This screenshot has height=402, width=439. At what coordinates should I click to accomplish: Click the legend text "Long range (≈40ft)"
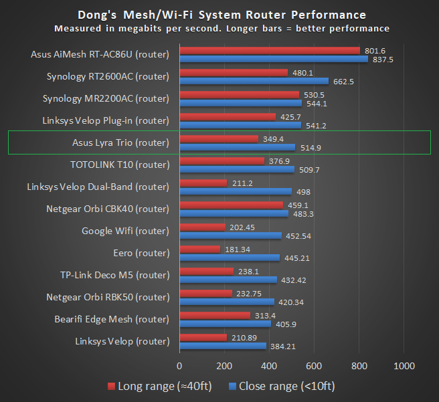click(165, 387)
